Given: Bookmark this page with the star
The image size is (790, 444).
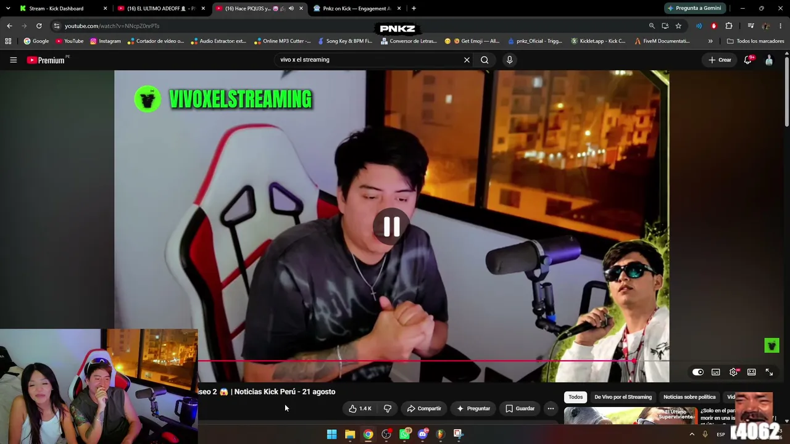Looking at the screenshot, I should (678, 26).
